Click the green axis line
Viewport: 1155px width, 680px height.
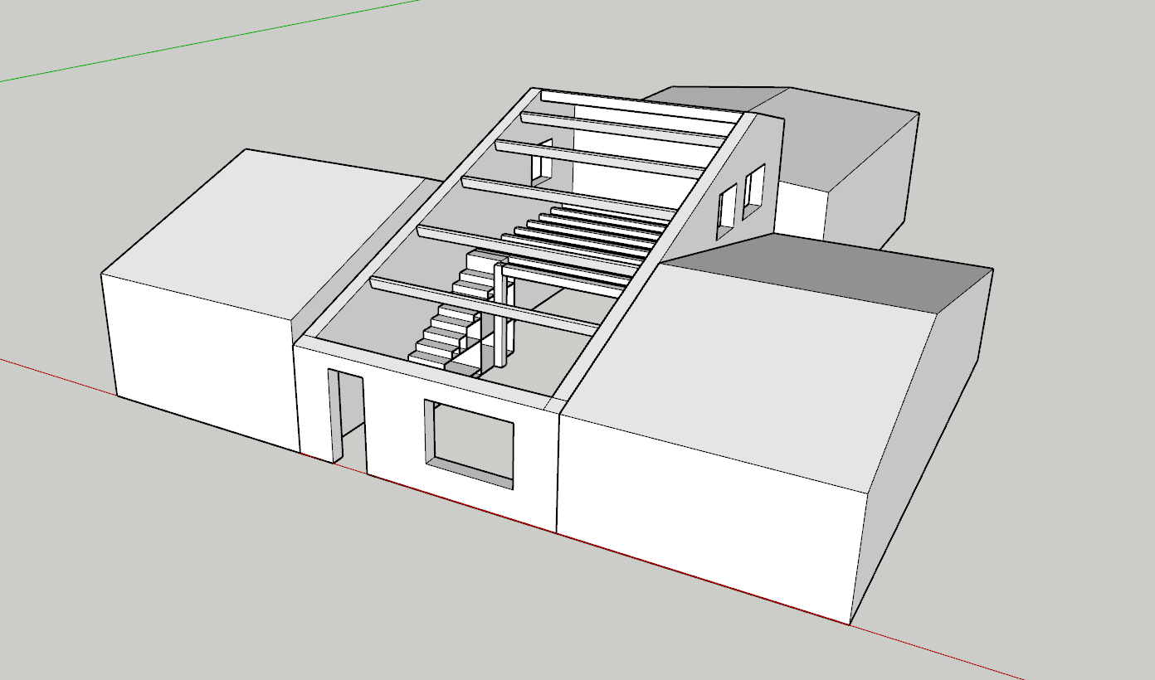coord(207,40)
